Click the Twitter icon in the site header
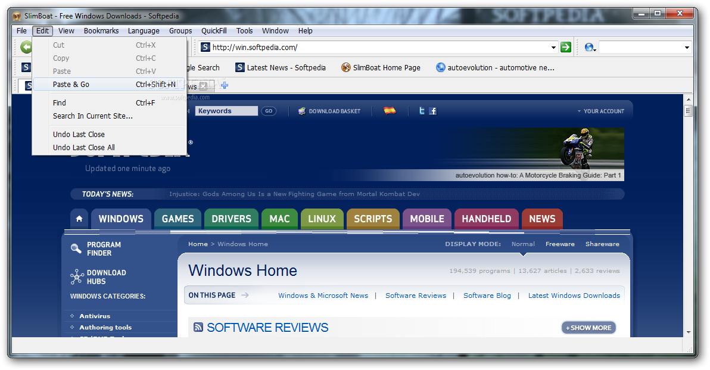 (x=422, y=111)
